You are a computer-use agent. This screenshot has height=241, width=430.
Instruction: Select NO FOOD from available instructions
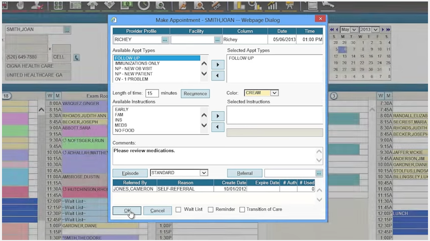(x=125, y=131)
